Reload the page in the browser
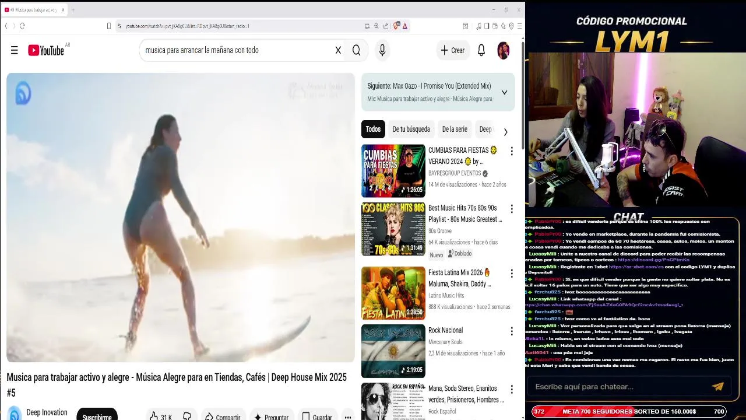The image size is (746, 420). (x=22, y=26)
